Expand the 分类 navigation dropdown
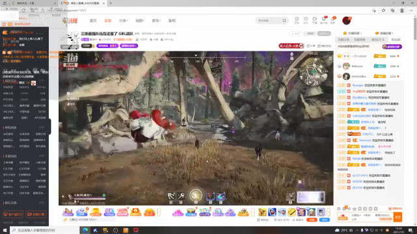 [x=123, y=21]
